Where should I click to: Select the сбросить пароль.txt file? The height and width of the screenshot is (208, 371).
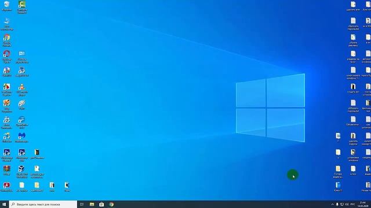coord(353,24)
